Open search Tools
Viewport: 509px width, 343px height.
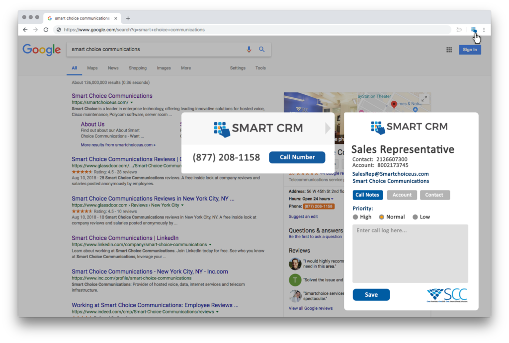click(x=260, y=68)
